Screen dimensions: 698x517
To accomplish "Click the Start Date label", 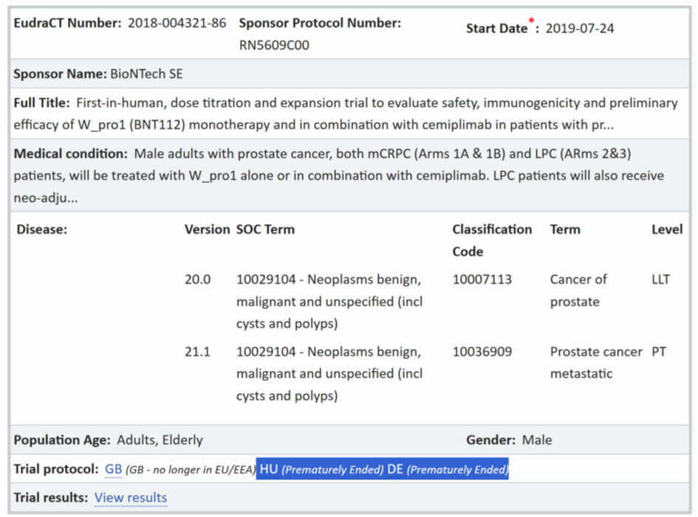I will (x=497, y=29).
